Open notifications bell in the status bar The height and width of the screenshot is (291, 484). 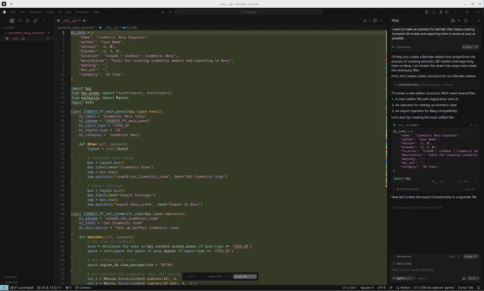pyautogui.click(x=479, y=288)
